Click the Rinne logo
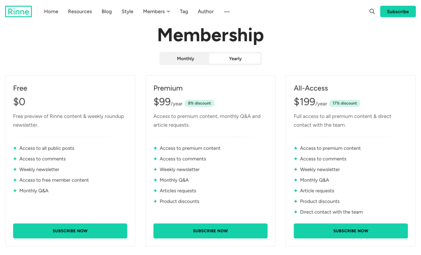The height and width of the screenshot is (255, 421). pyautogui.click(x=18, y=12)
